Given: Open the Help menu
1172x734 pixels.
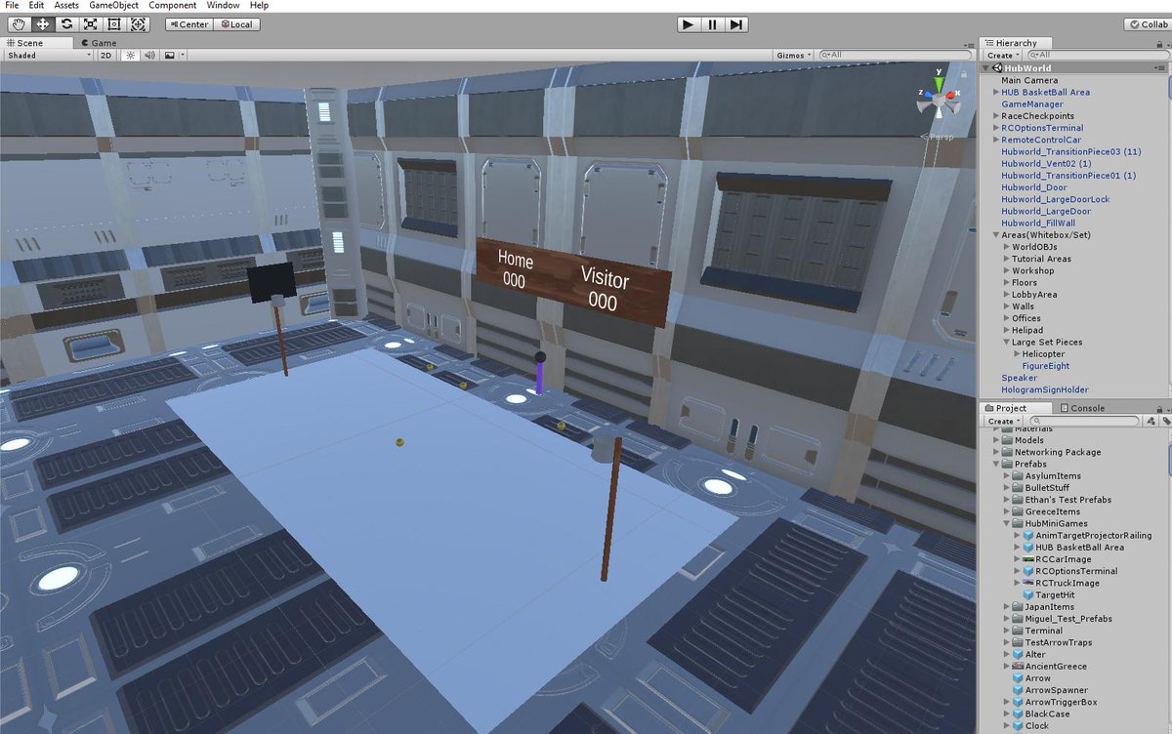Looking at the screenshot, I should [x=259, y=6].
